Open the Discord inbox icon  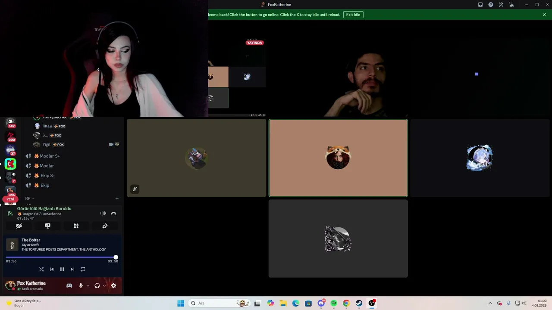(480, 5)
